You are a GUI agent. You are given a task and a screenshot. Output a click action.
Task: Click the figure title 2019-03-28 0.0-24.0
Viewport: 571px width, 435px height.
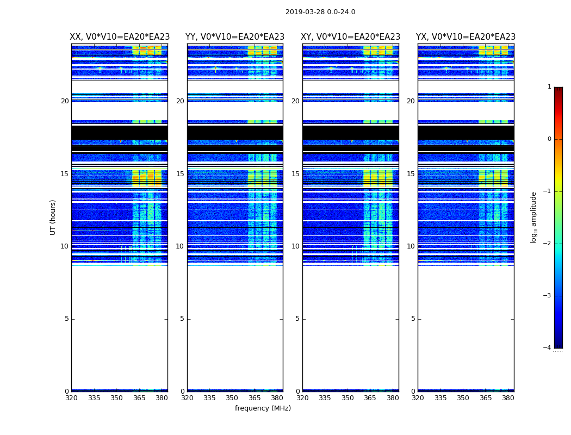[320, 12]
